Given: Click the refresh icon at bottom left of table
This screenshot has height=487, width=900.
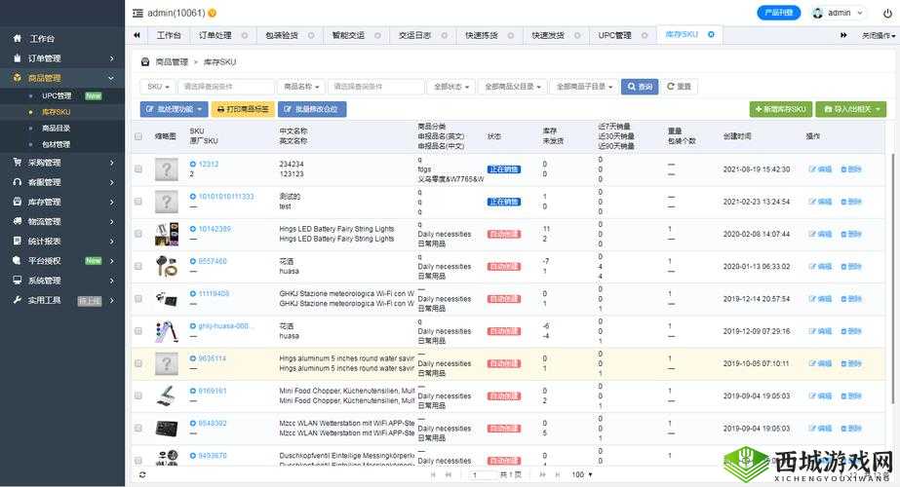Looking at the screenshot, I should tap(142, 474).
